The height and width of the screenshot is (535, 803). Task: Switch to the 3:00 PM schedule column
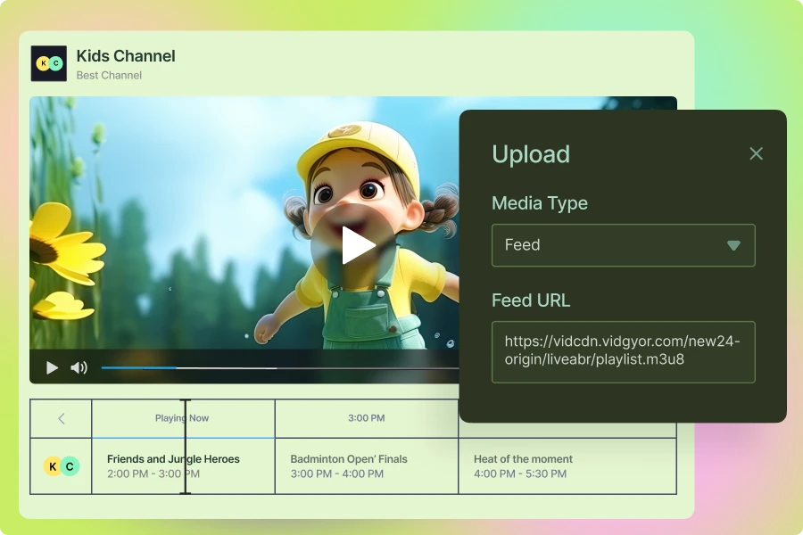(366, 417)
